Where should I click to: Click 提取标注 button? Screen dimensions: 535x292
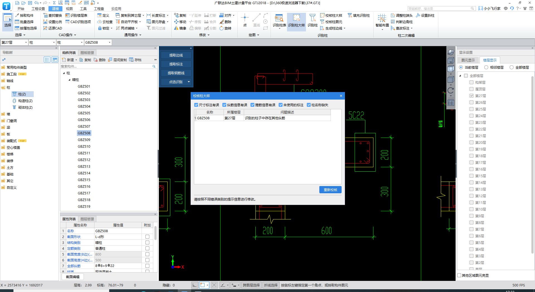[176, 64]
